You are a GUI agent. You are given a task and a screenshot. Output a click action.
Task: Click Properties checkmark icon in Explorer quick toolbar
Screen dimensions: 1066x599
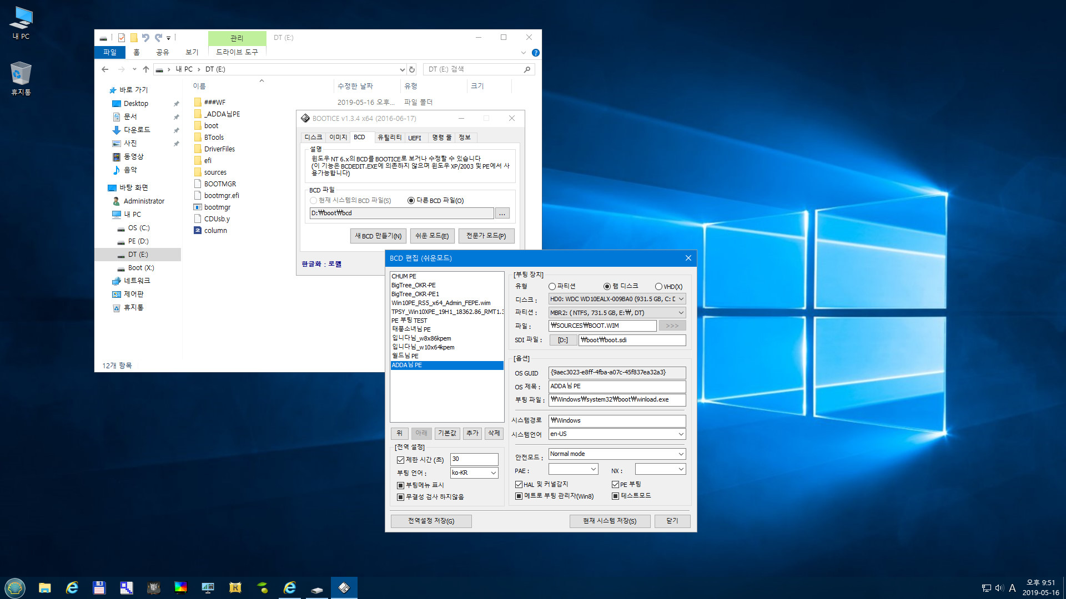(x=122, y=38)
